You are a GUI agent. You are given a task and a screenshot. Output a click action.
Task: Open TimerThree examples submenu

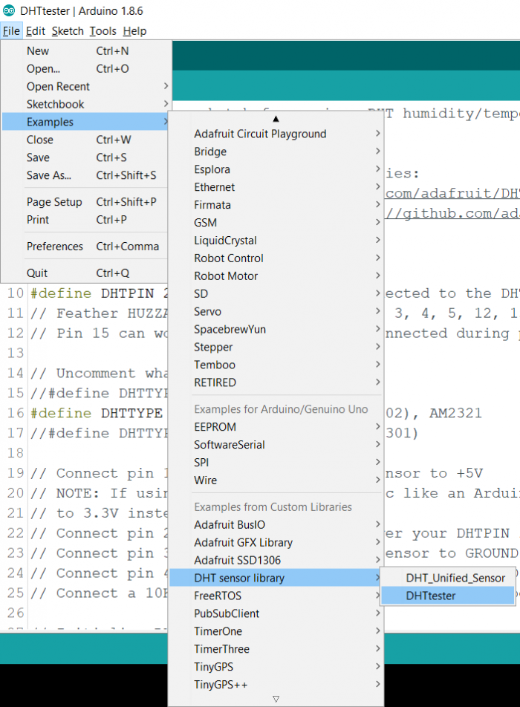coord(276,649)
